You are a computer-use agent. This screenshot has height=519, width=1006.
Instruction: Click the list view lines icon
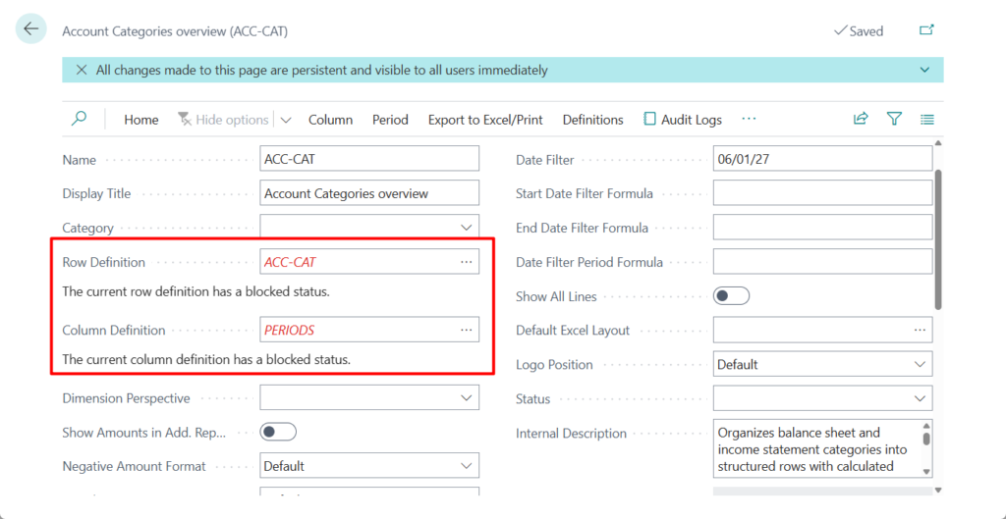(927, 119)
